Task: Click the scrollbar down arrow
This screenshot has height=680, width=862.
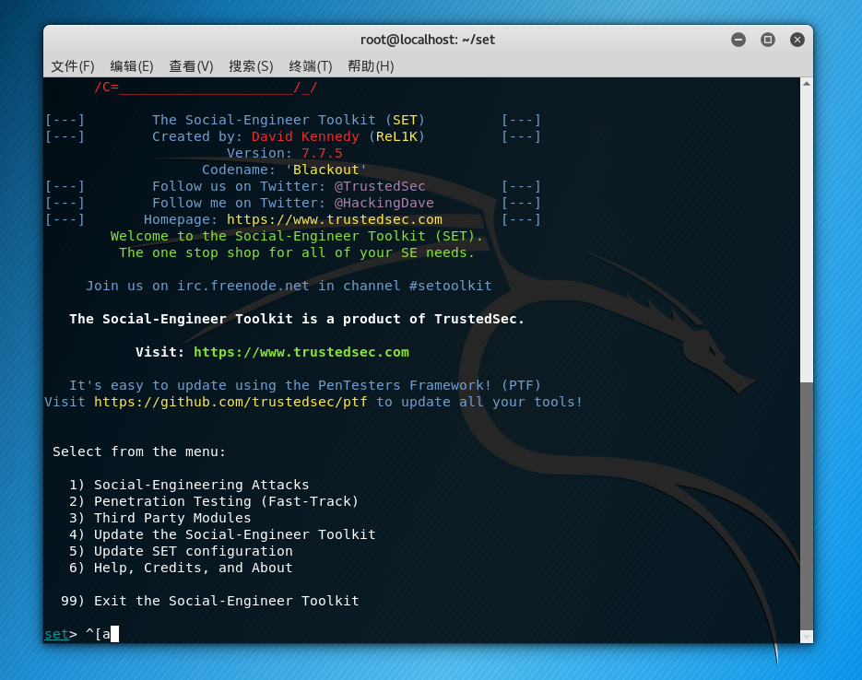Action: click(807, 637)
